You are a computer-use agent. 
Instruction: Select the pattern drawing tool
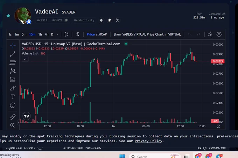pos(13,71)
